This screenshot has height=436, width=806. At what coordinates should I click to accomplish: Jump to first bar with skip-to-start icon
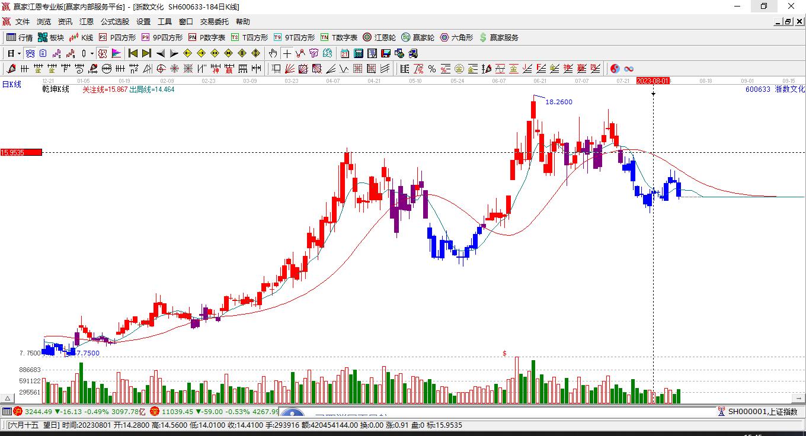tap(133, 53)
